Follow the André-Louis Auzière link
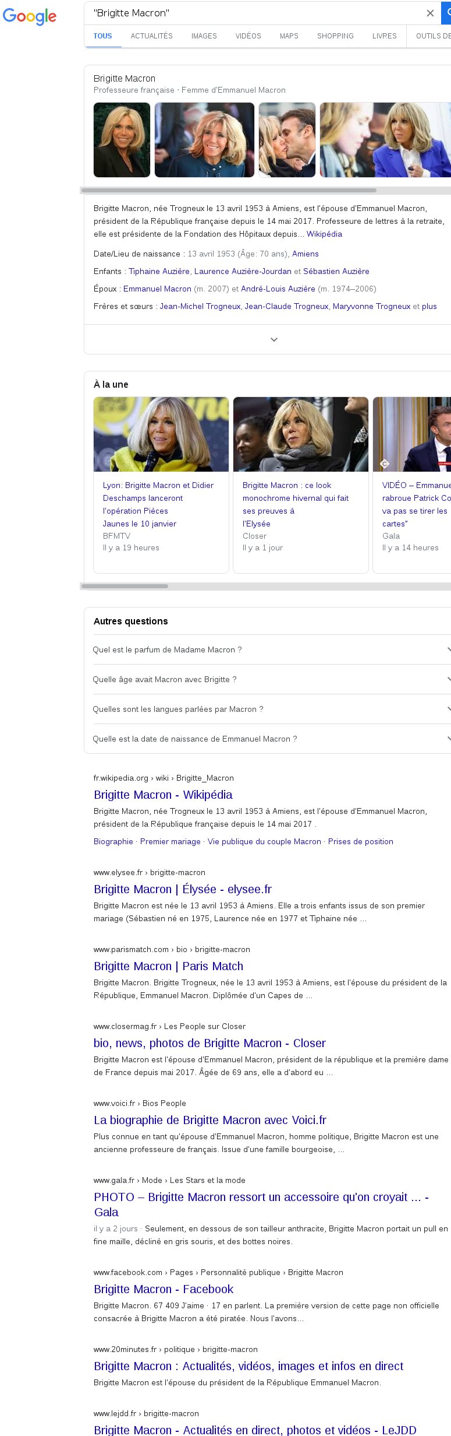 278,289
